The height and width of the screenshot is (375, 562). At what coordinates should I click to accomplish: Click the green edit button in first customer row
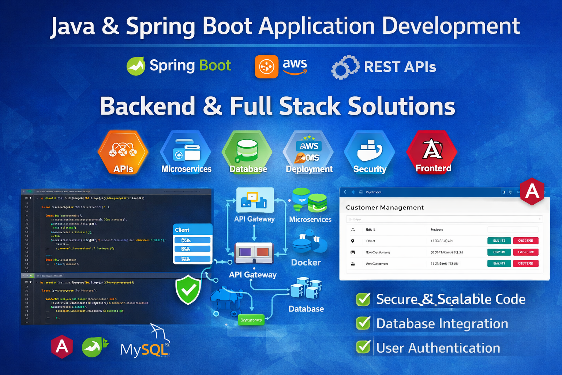point(499,241)
